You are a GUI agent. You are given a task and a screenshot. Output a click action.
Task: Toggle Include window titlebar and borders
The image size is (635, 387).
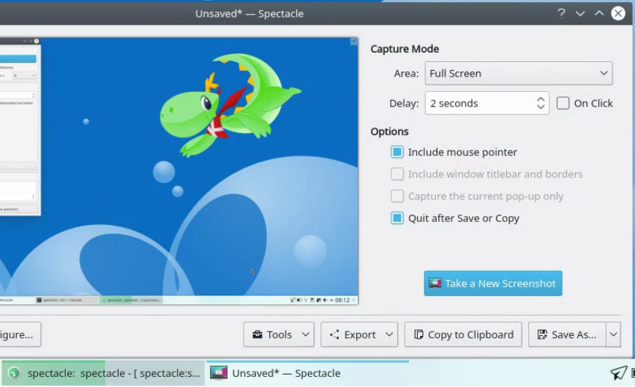397,174
